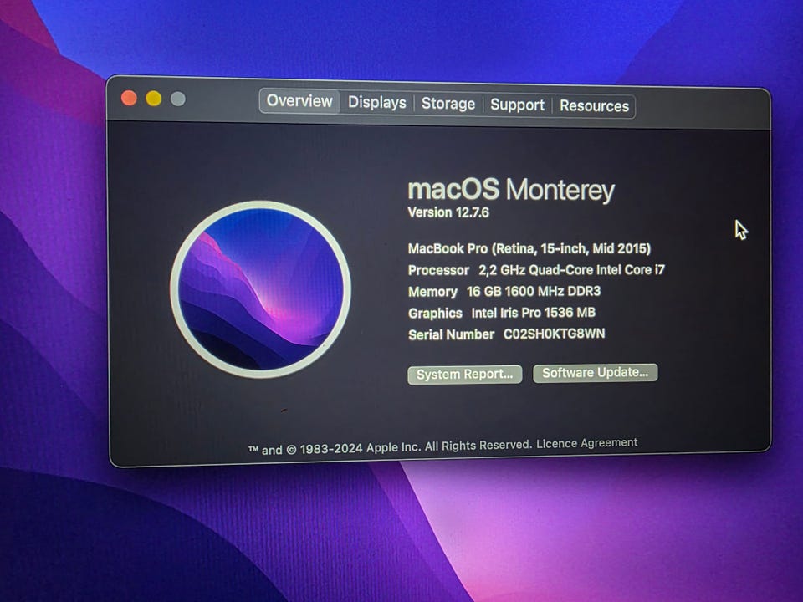
Task: Select the Intel Iris Pro 1536 MB value
Action: (x=533, y=313)
